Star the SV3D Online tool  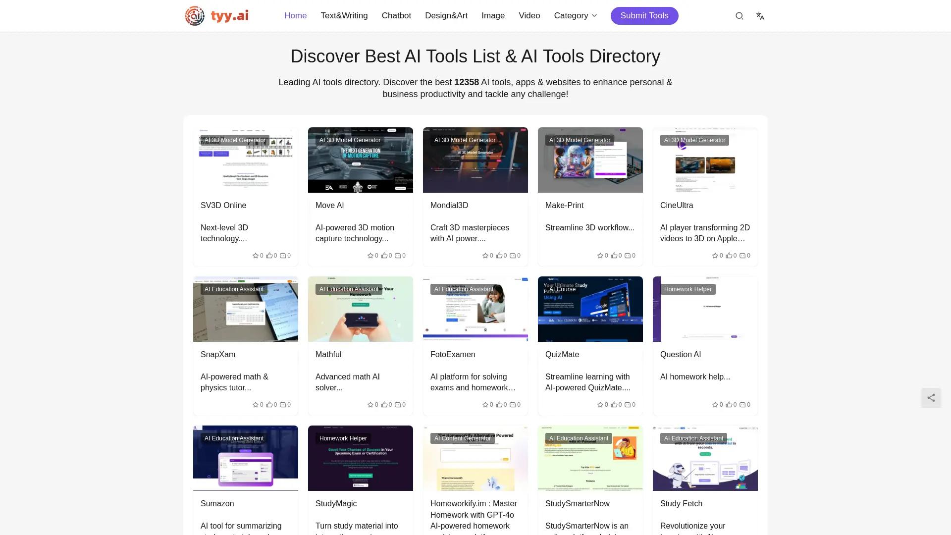tap(256, 256)
